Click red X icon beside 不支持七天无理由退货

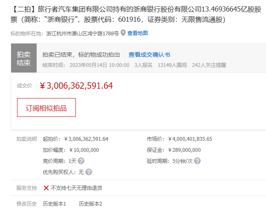[x=46, y=188]
